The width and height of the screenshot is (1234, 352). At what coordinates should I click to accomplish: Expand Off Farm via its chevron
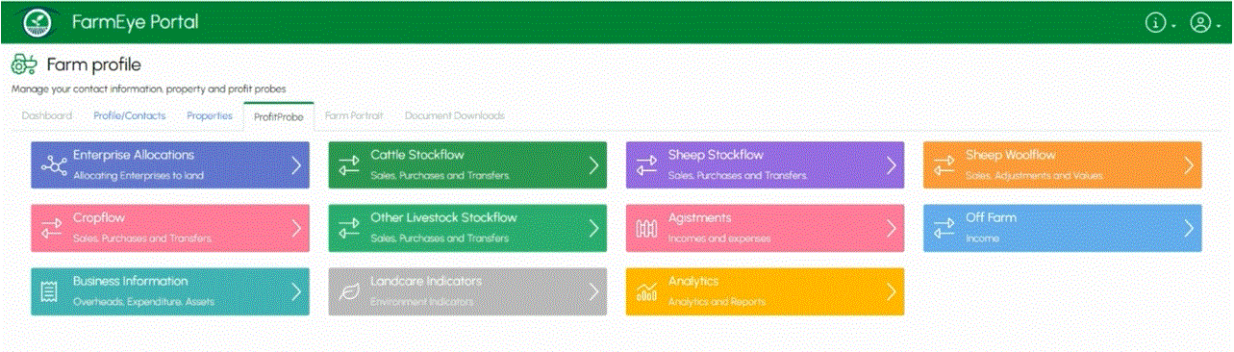[1188, 229]
